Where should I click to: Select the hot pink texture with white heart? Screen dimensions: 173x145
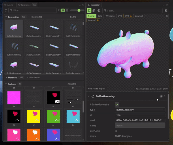point(14,135)
